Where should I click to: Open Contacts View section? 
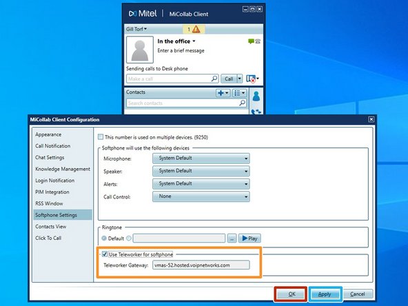point(51,226)
